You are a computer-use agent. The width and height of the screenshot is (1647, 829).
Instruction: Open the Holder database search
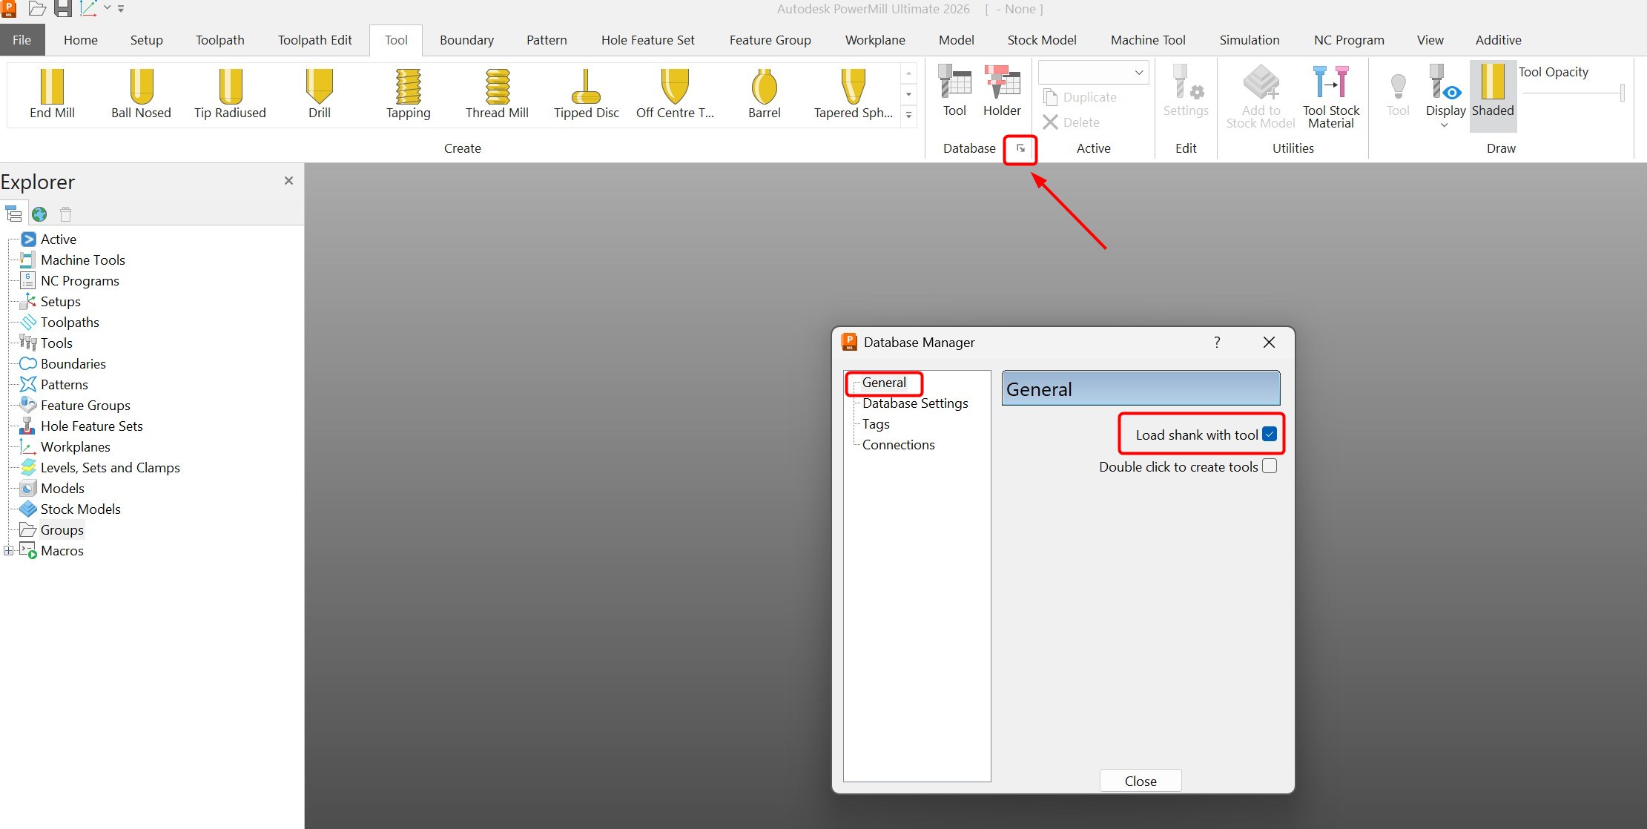tap(1002, 91)
